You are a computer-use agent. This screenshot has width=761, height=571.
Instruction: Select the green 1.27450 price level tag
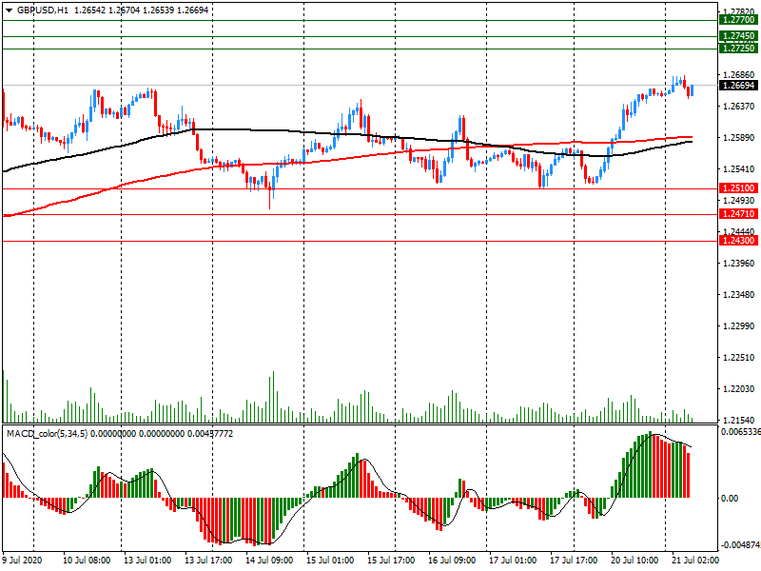738,36
